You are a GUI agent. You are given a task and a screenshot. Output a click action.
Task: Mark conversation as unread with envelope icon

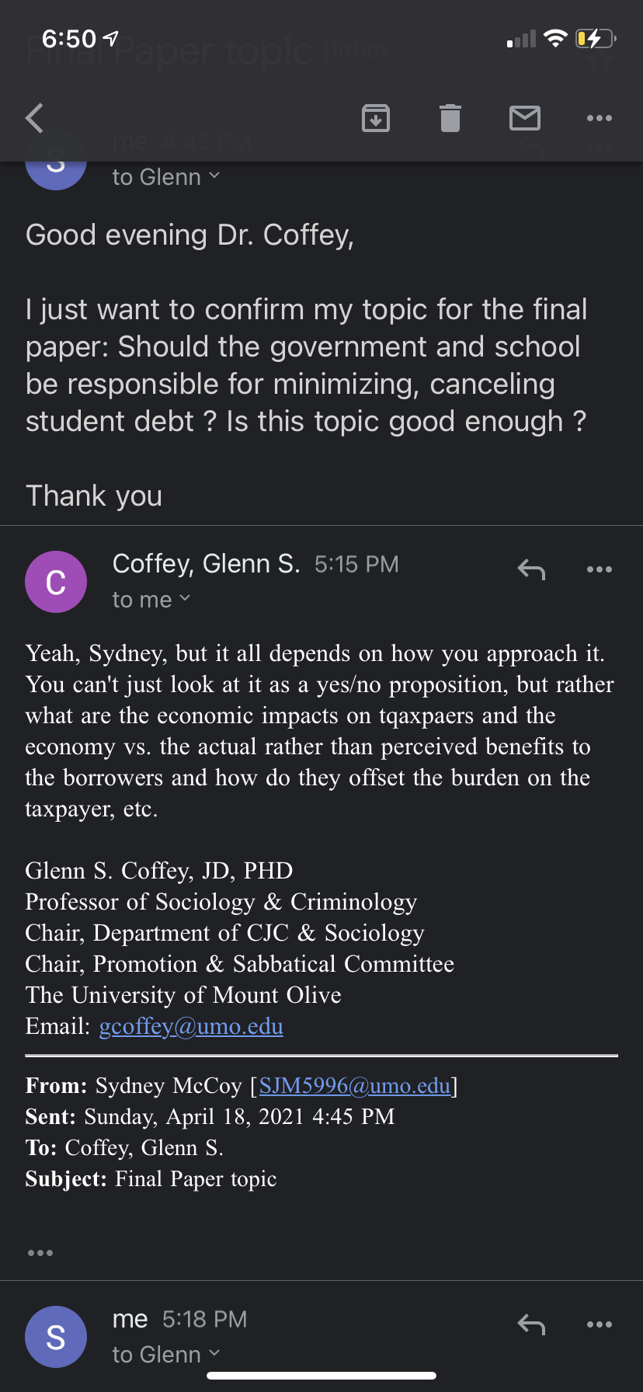click(x=525, y=118)
